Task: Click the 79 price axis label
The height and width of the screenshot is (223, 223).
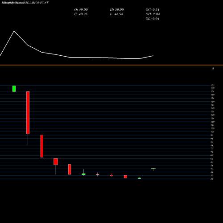Action: click(212, 149)
